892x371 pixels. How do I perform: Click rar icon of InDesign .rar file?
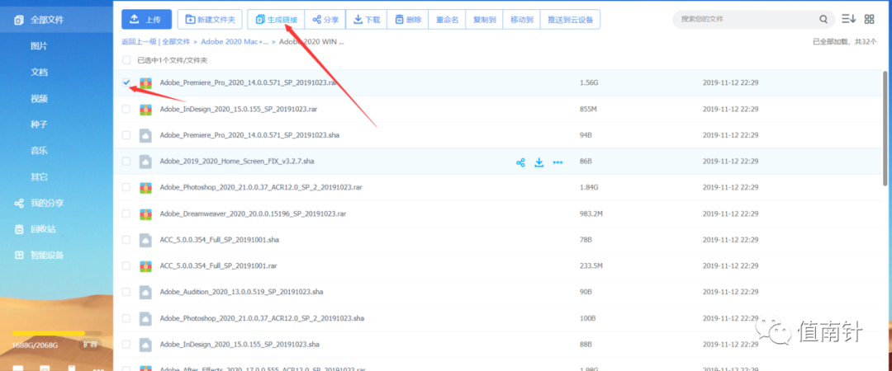click(x=145, y=109)
